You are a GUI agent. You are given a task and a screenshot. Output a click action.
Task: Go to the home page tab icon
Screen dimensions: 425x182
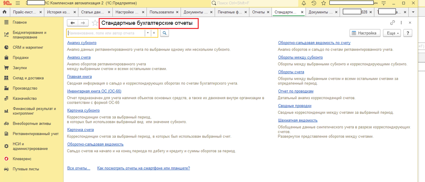click(x=5, y=12)
